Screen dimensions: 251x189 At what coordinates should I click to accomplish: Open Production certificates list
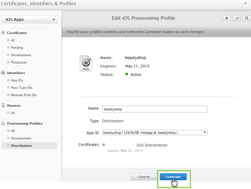click(x=19, y=62)
